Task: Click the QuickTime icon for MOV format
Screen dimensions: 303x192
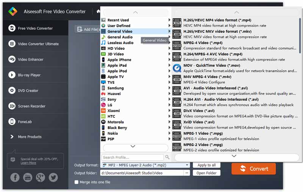Action: pyautogui.click(x=177, y=68)
